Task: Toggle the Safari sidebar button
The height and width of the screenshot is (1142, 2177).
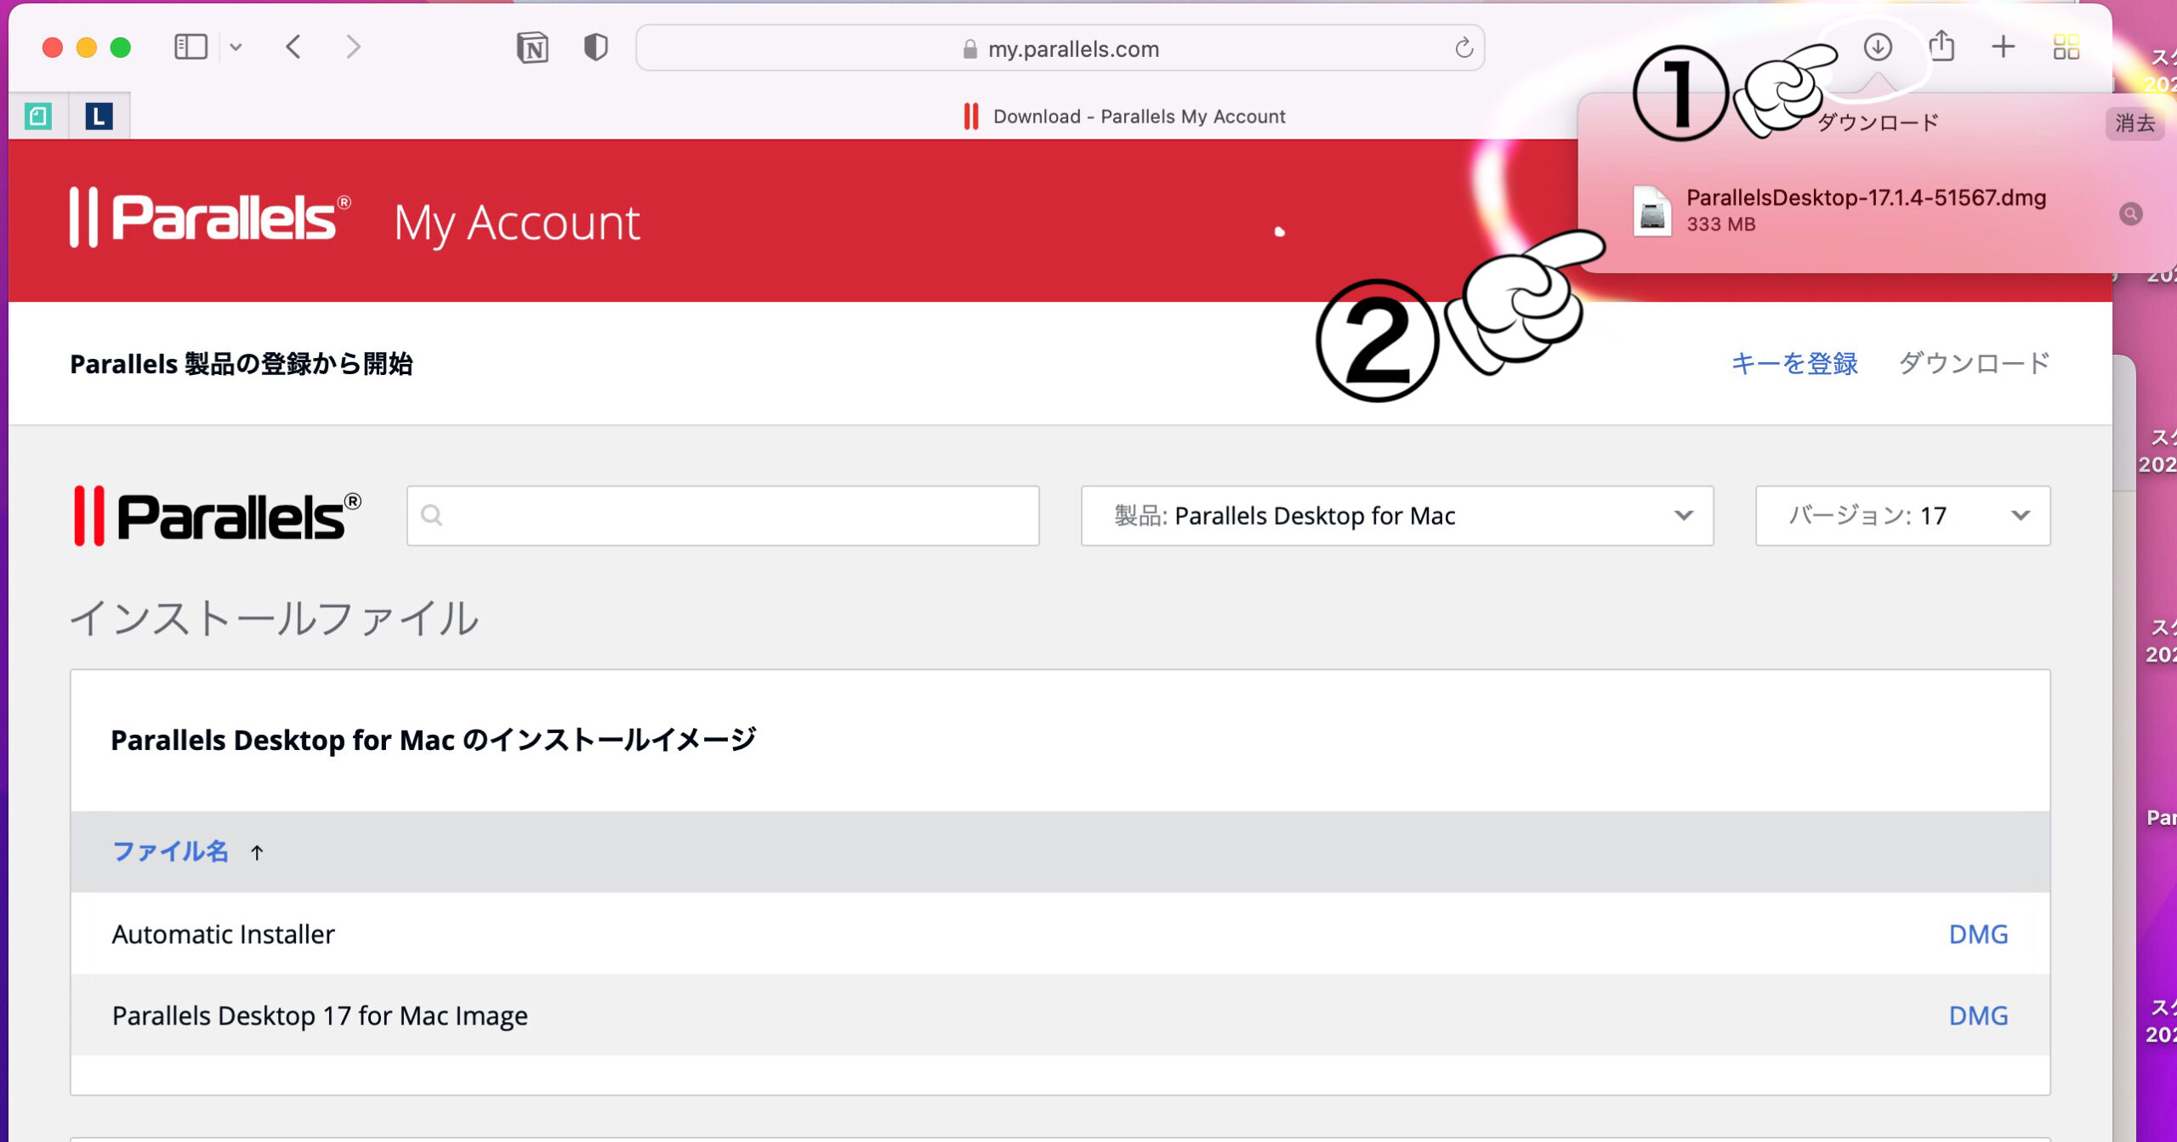Action: point(190,47)
